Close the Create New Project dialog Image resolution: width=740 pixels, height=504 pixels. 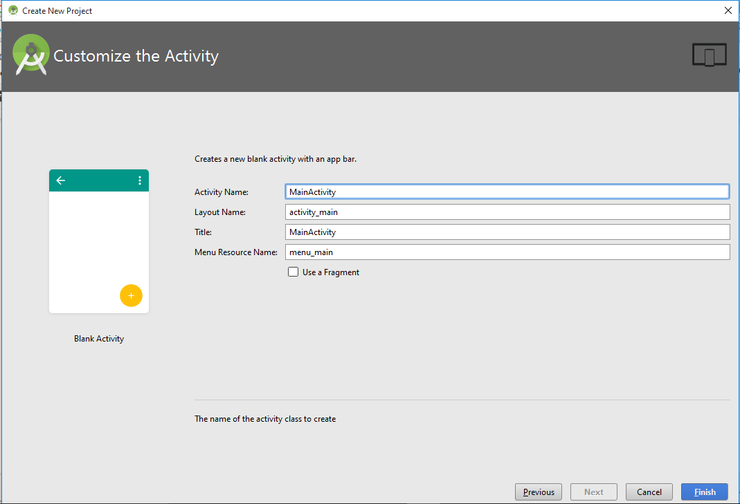click(728, 10)
